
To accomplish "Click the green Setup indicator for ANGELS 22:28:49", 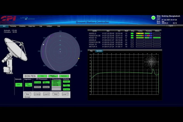I will click(x=132, y=33).
